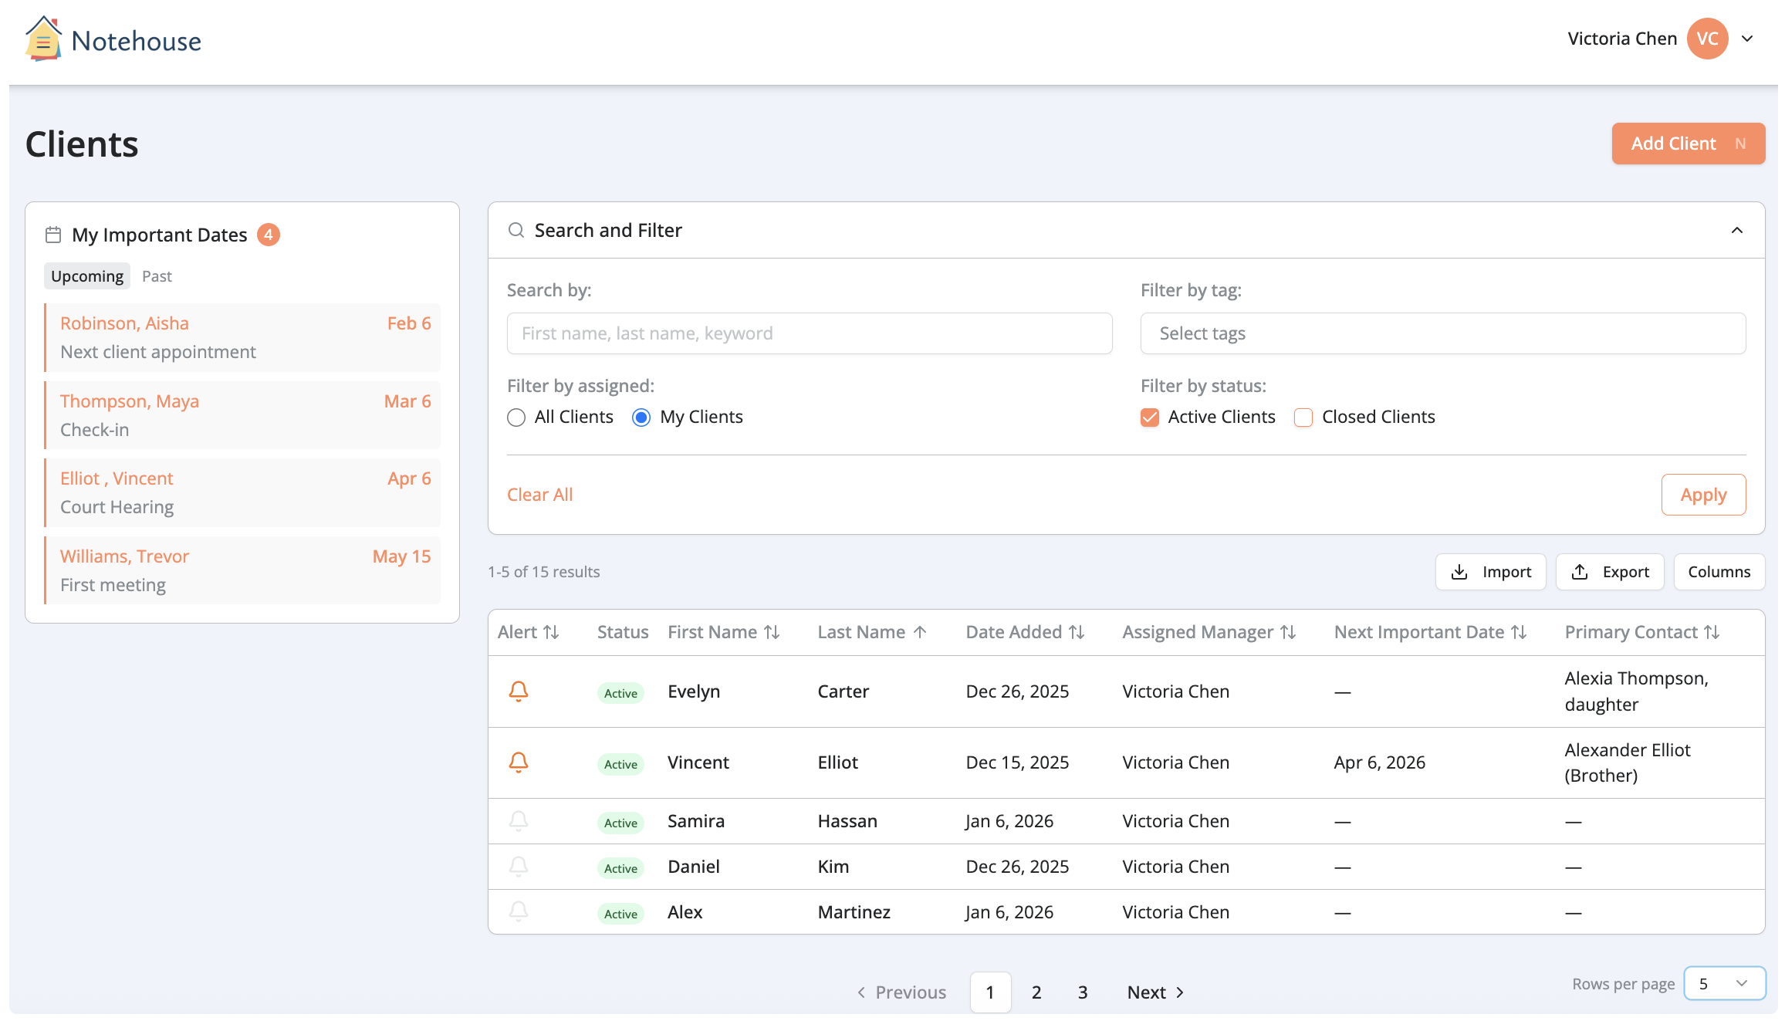
Task: Sort the Primary Contact column
Action: [1712, 633]
